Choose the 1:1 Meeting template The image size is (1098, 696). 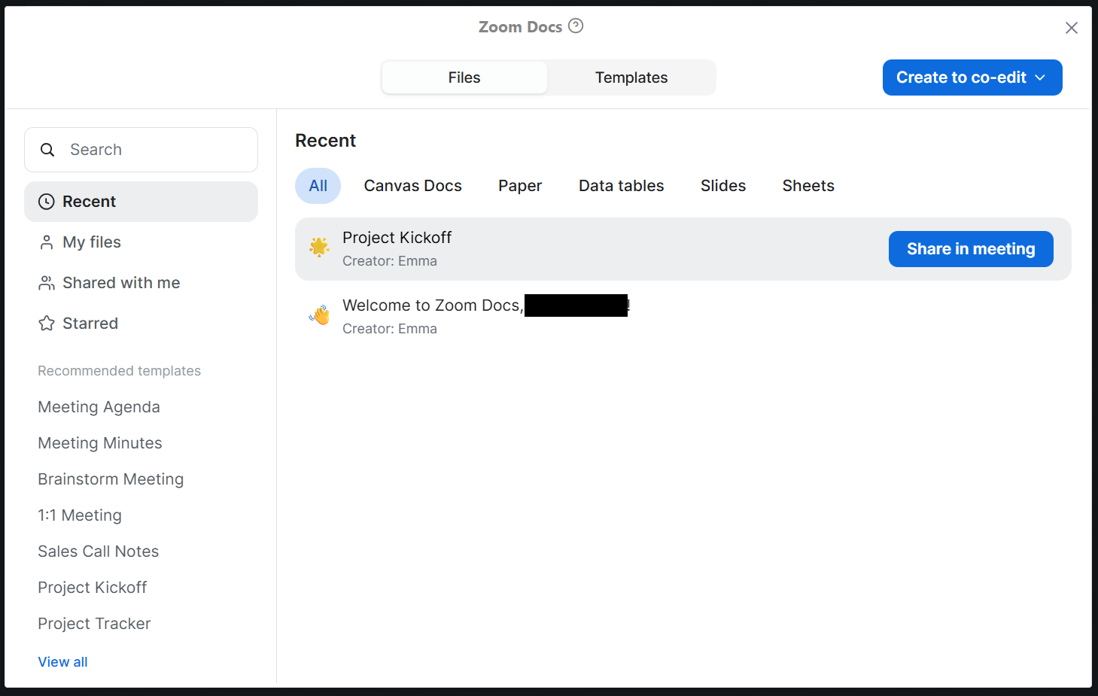pyautogui.click(x=80, y=515)
